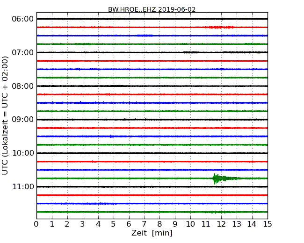This screenshot has width=304, height=243.
Task: Click the 8 tick on the minute axis
Action: tap(159, 224)
